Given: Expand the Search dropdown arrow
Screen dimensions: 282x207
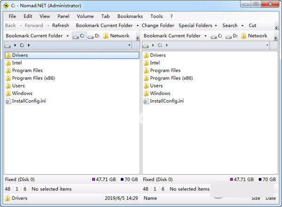Looking at the screenshot, I should [x=243, y=25].
